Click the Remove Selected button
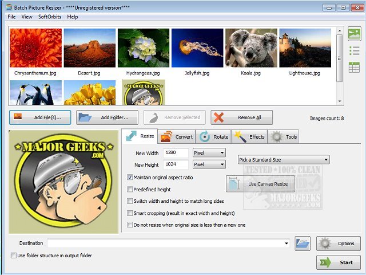The width and height of the screenshot is (366, 275). tap(174, 117)
